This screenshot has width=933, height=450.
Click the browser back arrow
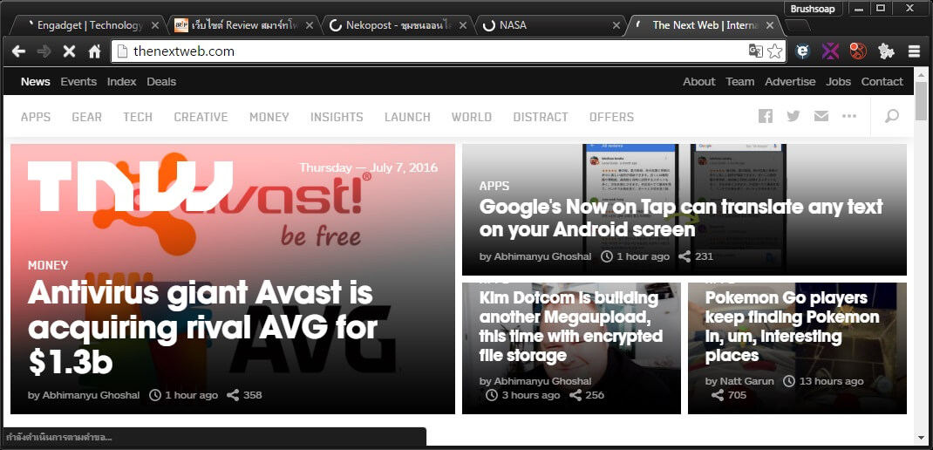pyautogui.click(x=18, y=51)
